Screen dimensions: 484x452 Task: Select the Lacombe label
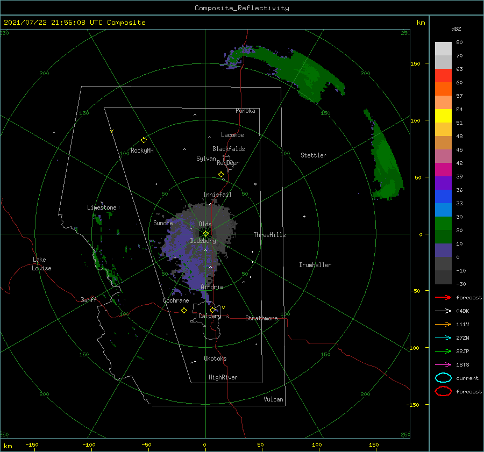click(232, 135)
